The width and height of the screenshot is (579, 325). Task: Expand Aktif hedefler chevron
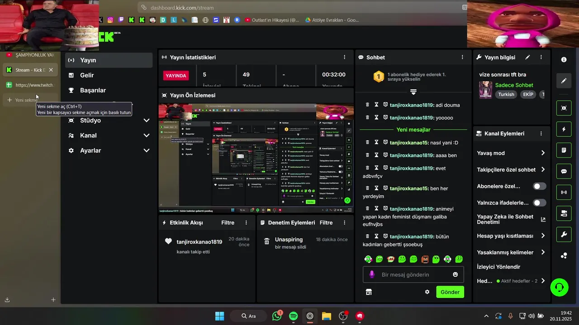point(543,281)
